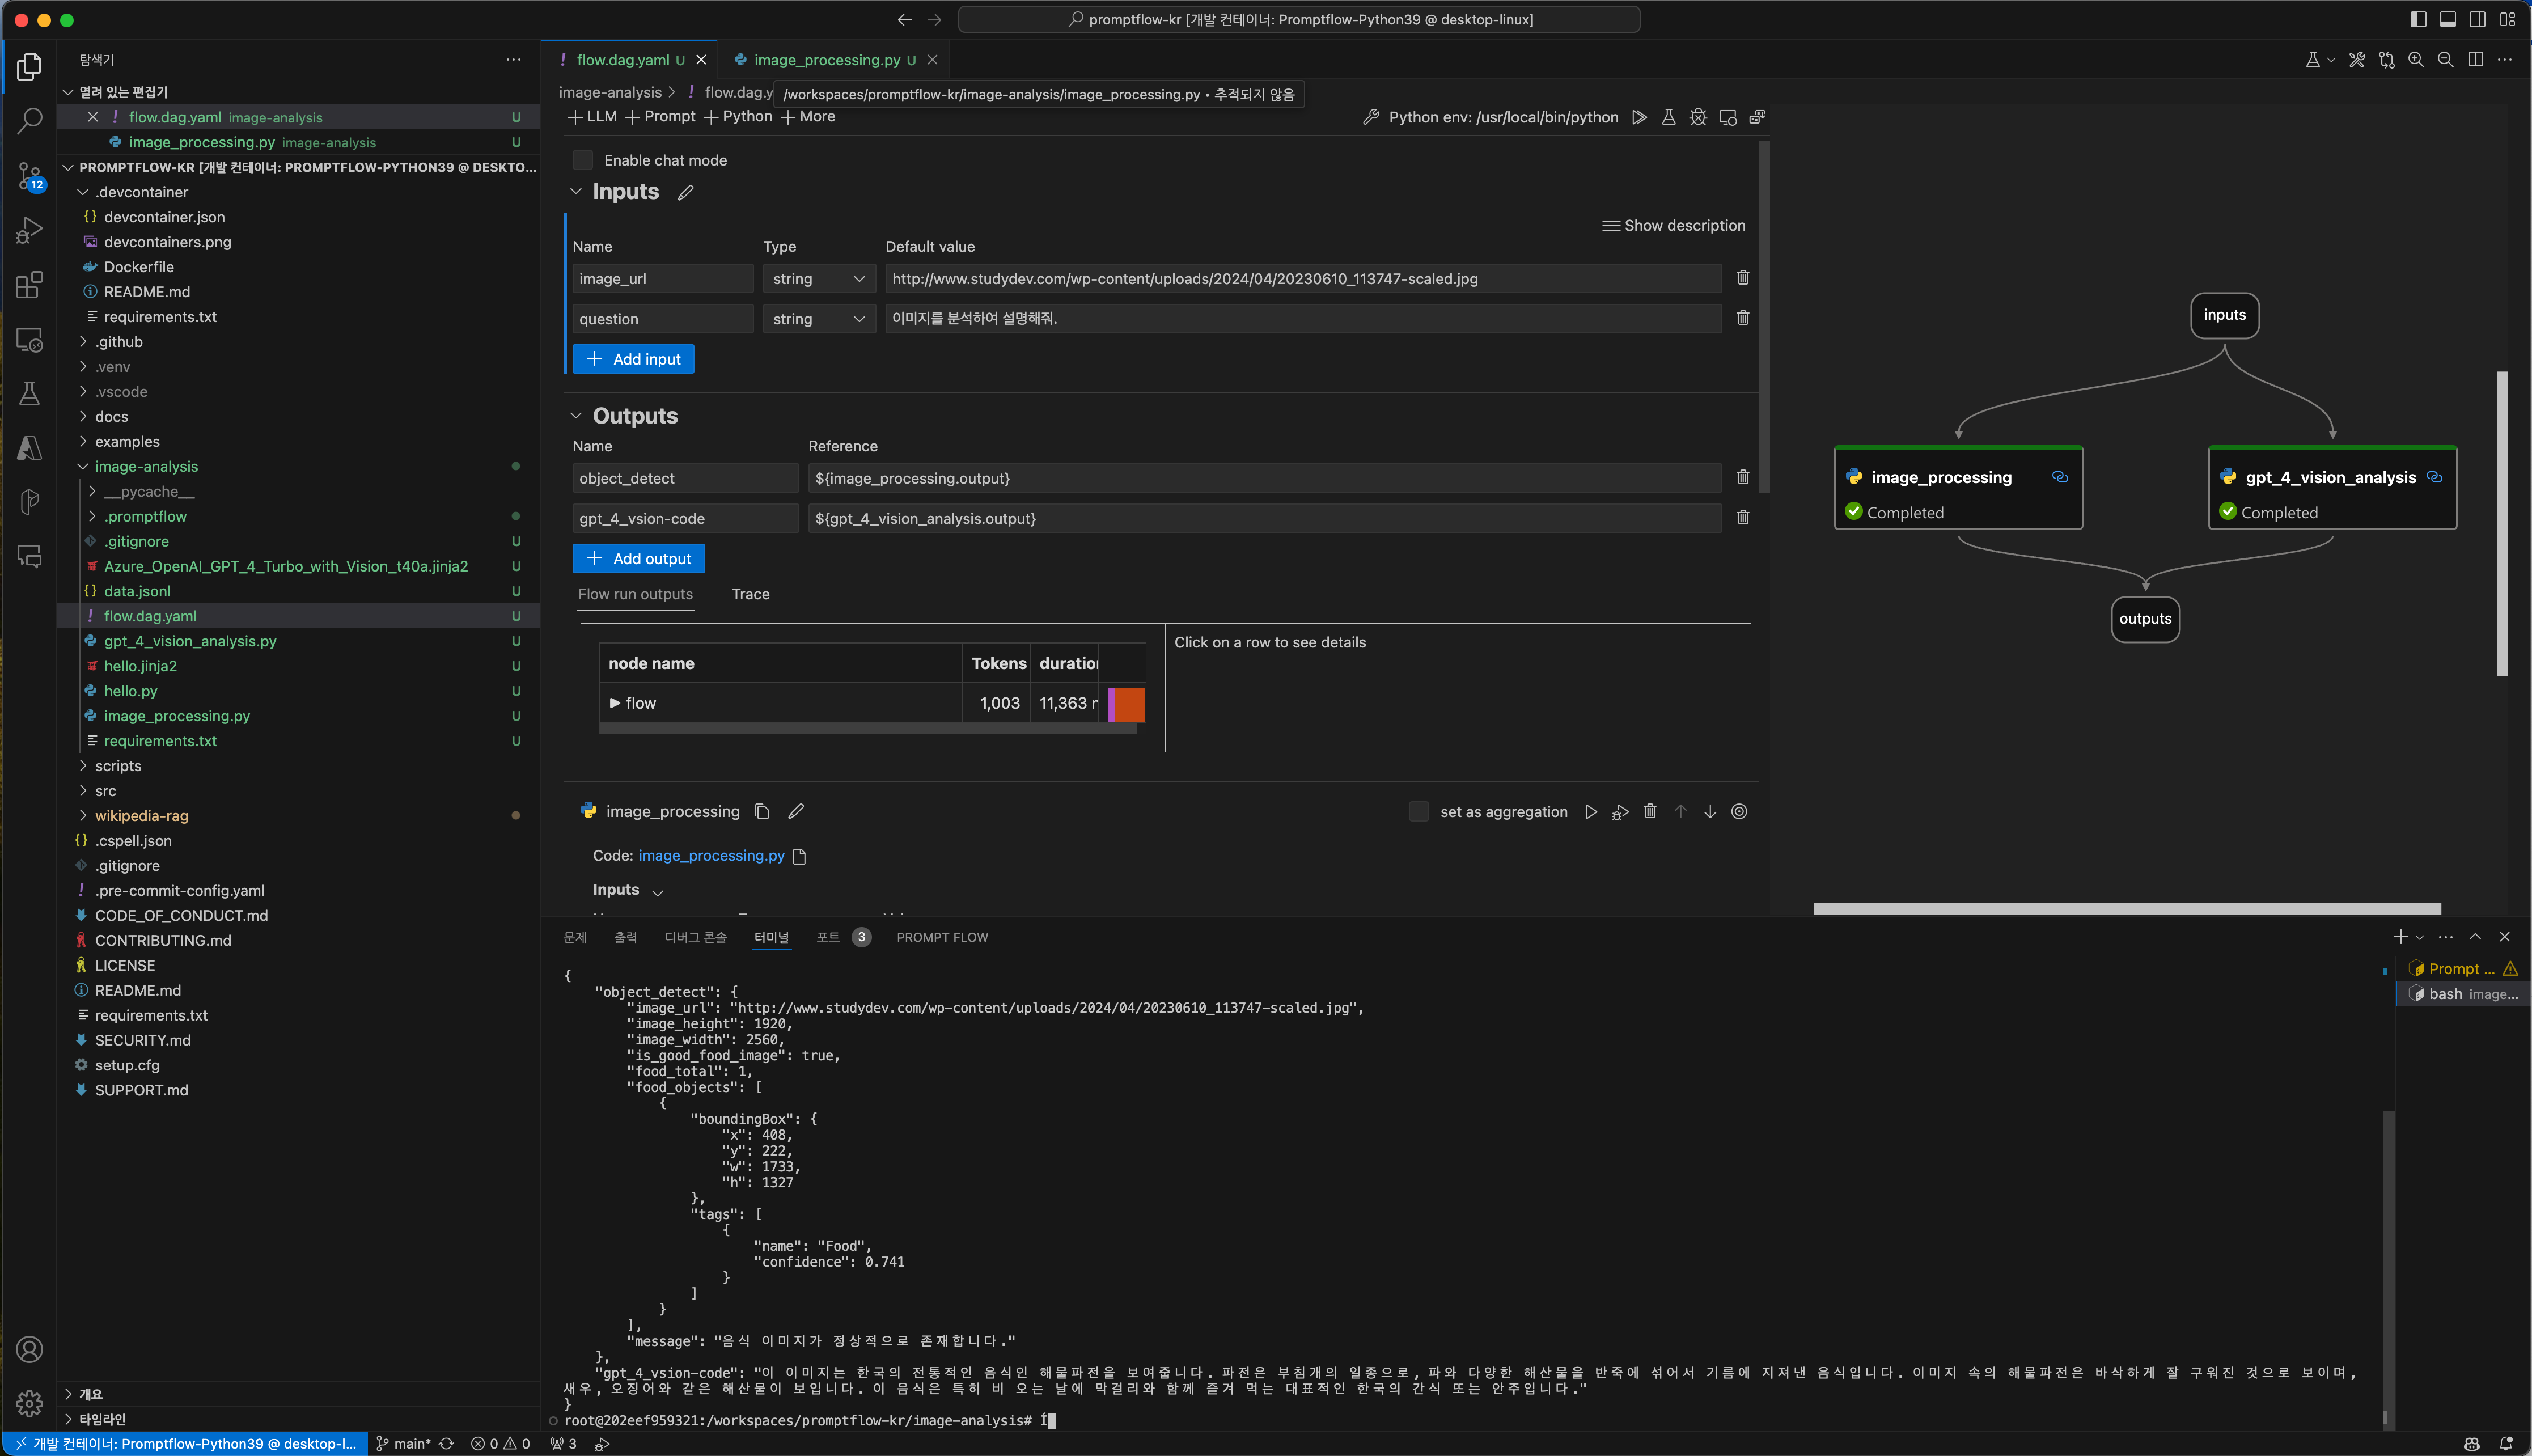This screenshot has width=2532, height=1456.
Task: Click the orange duration bar for flow
Action: click(1129, 704)
